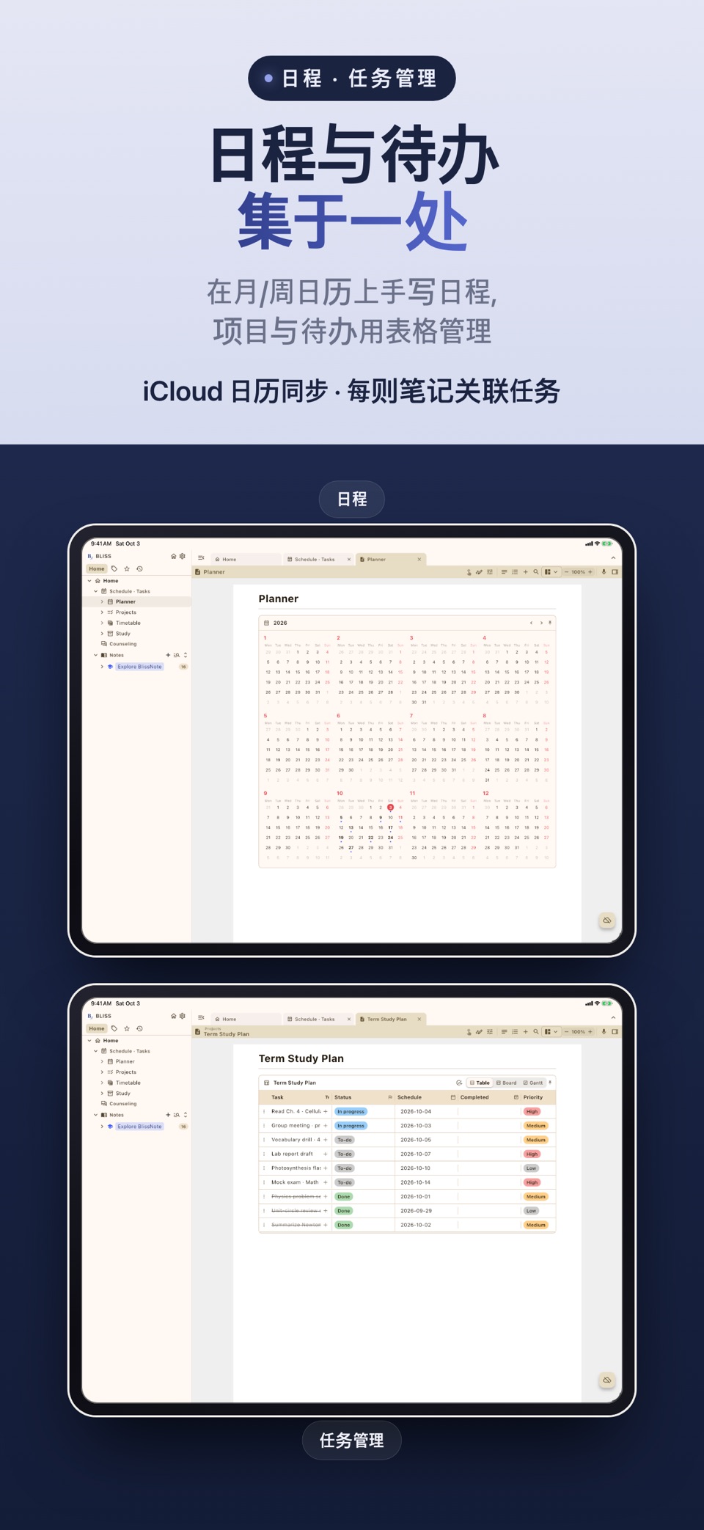The height and width of the screenshot is (1530, 704).
Task: Click High priority tag for Lab report draft
Action: [x=532, y=1154]
